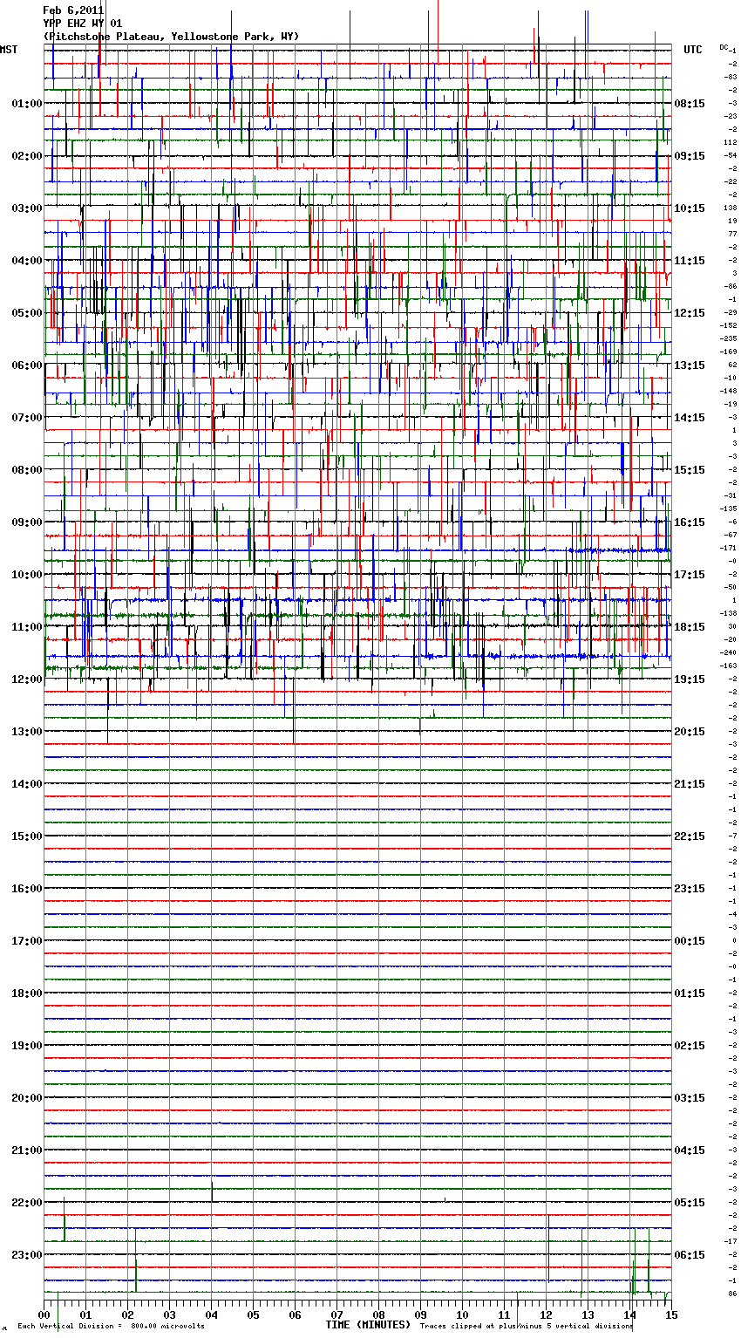Click the 19:15 UTC time label
The width and height of the screenshot is (741, 1338).
coord(690,679)
